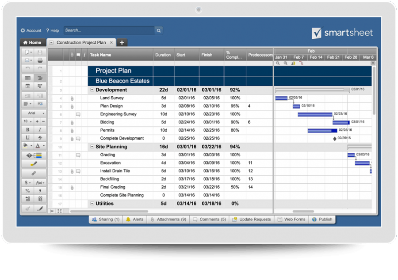The height and width of the screenshot is (280, 398).
Task: Open the Sharing panel
Action: pos(105,219)
